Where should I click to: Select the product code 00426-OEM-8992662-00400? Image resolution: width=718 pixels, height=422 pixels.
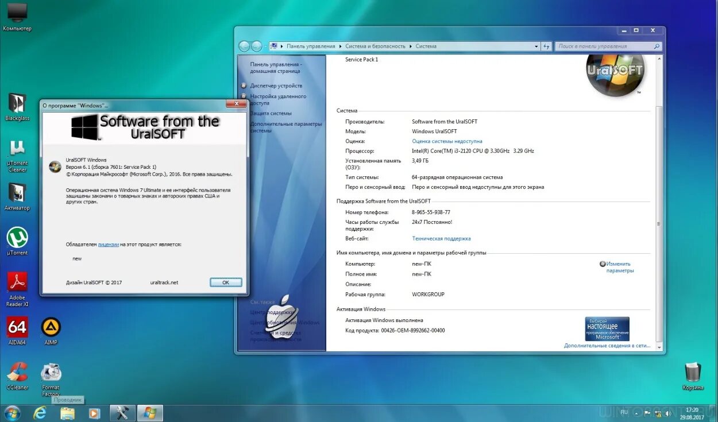click(412, 331)
